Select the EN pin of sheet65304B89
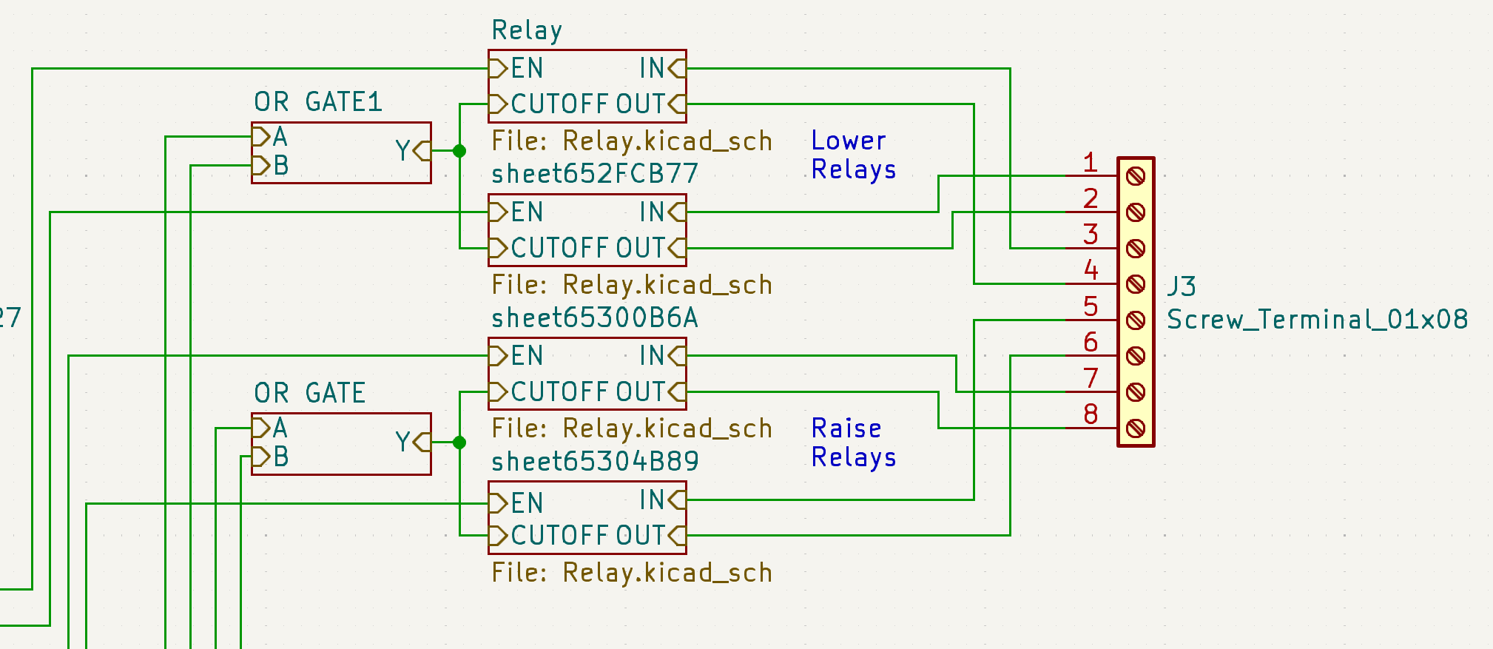The height and width of the screenshot is (649, 1493). point(517,503)
